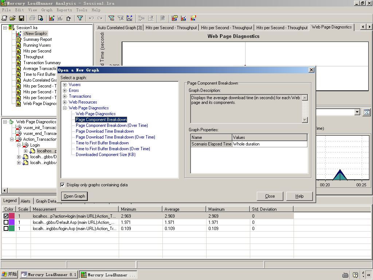Expand the Errors graph category
Screen dimensions: 373x280
point(65,90)
